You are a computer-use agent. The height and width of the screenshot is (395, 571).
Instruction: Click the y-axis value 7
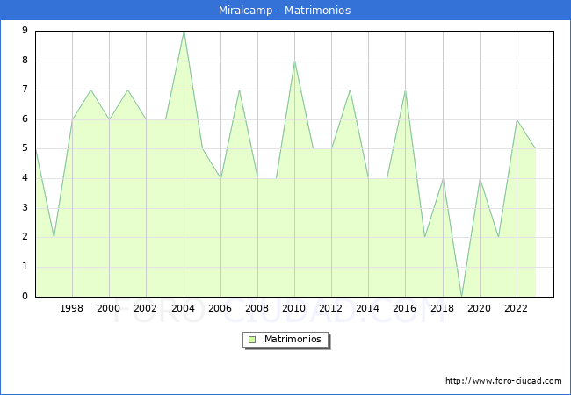click(x=25, y=90)
